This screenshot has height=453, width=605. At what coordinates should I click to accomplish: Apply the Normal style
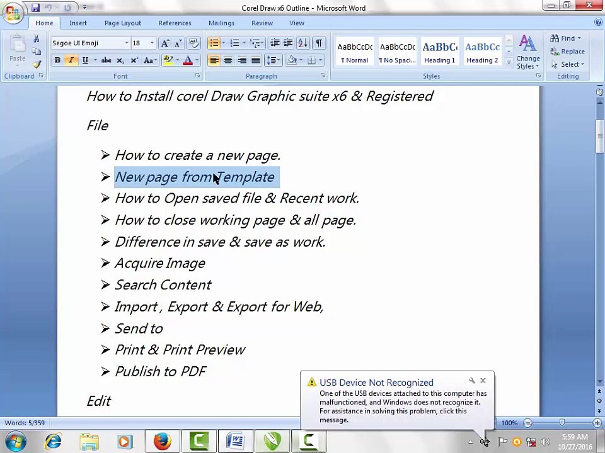[x=355, y=51]
